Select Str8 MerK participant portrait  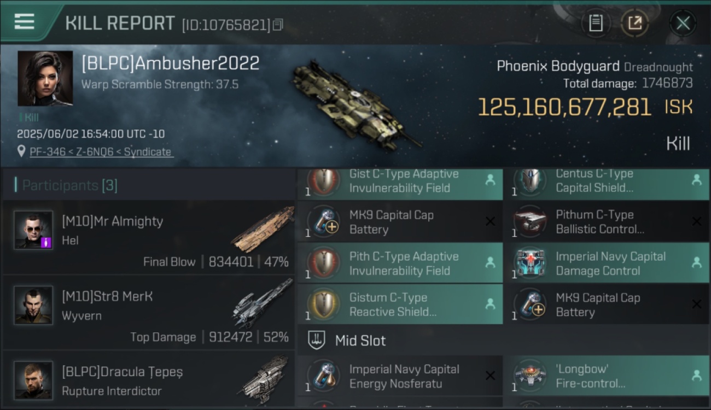tap(33, 305)
